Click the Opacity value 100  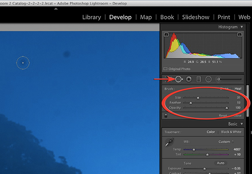(x=238, y=108)
